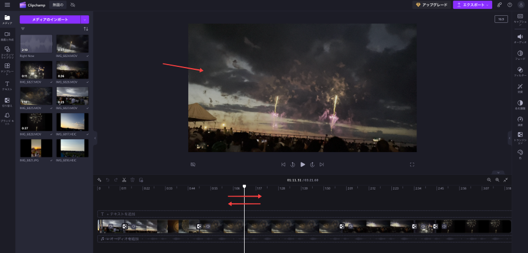Screen dimensions: 528x253
Task: Open the 速度 (Speed) panel icon
Action: click(x=520, y=120)
